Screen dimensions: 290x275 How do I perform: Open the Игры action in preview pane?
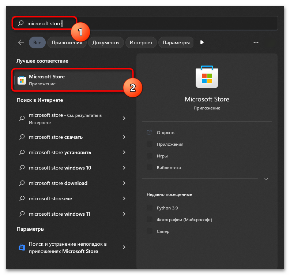tap(162, 156)
